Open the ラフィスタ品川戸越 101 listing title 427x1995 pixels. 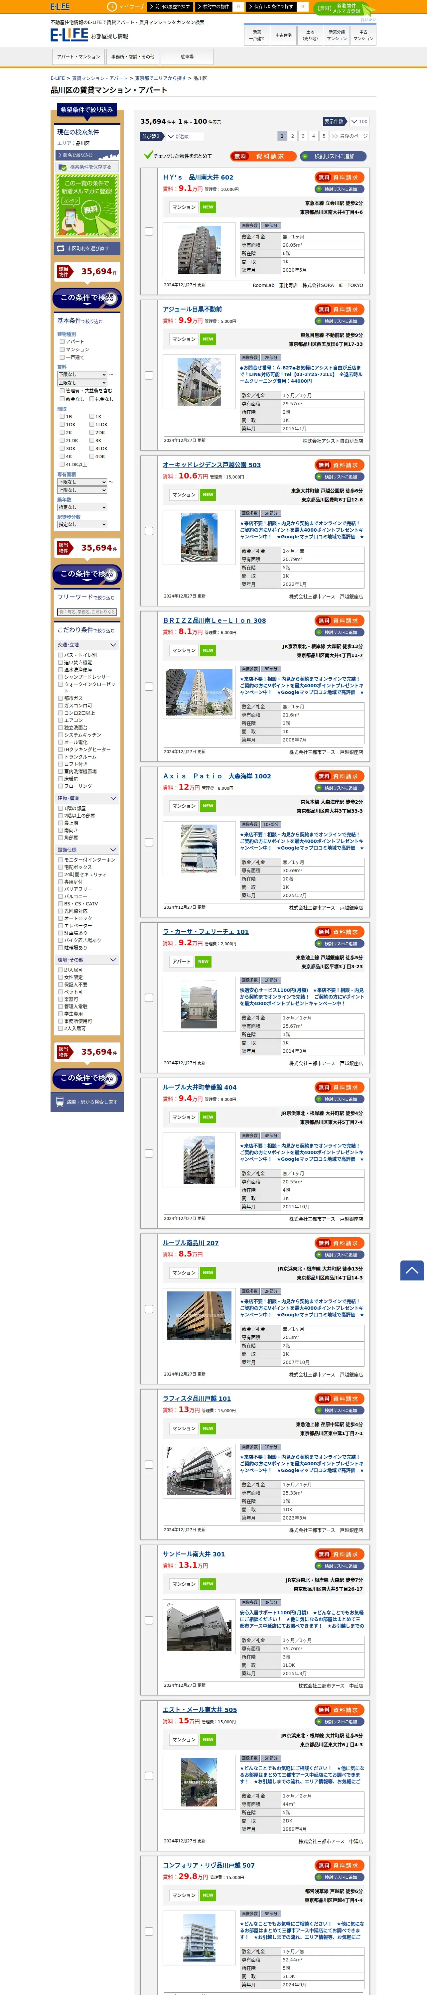197,1399
